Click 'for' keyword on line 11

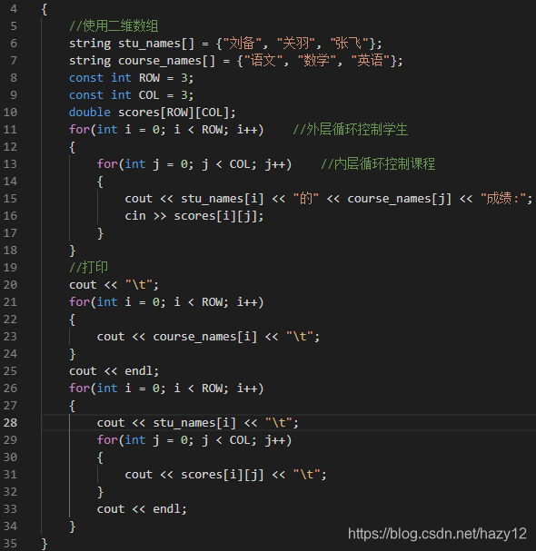79,130
